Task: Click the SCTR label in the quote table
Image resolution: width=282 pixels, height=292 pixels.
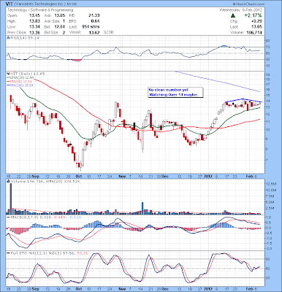Action: coord(109,32)
